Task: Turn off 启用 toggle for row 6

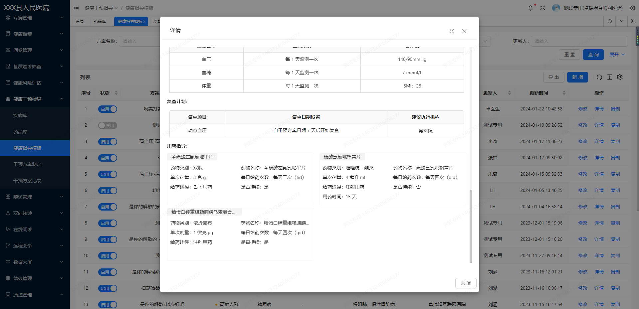Action: (107, 191)
